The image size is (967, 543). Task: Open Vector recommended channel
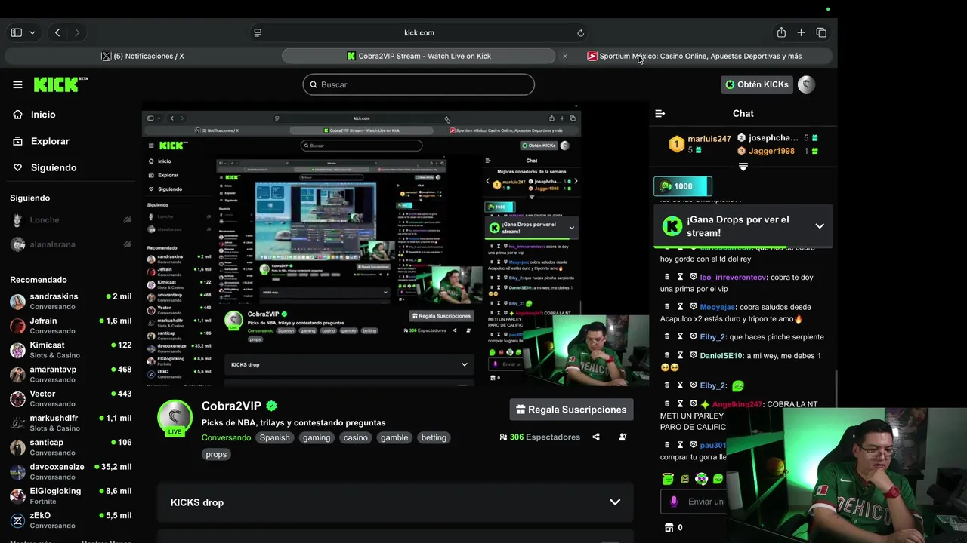(70, 398)
